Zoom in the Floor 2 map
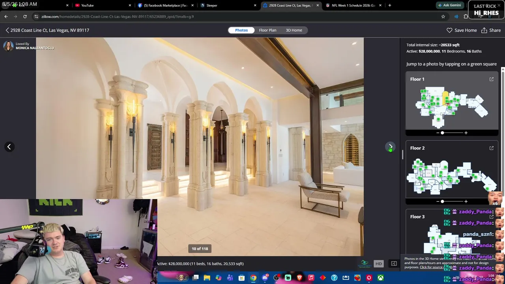The width and height of the screenshot is (505, 284). click(466, 202)
